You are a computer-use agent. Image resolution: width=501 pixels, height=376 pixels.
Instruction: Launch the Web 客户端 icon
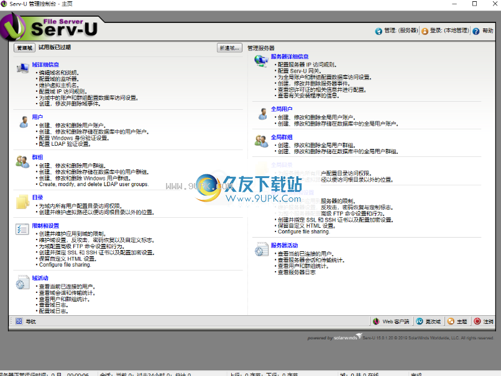(377, 321)
